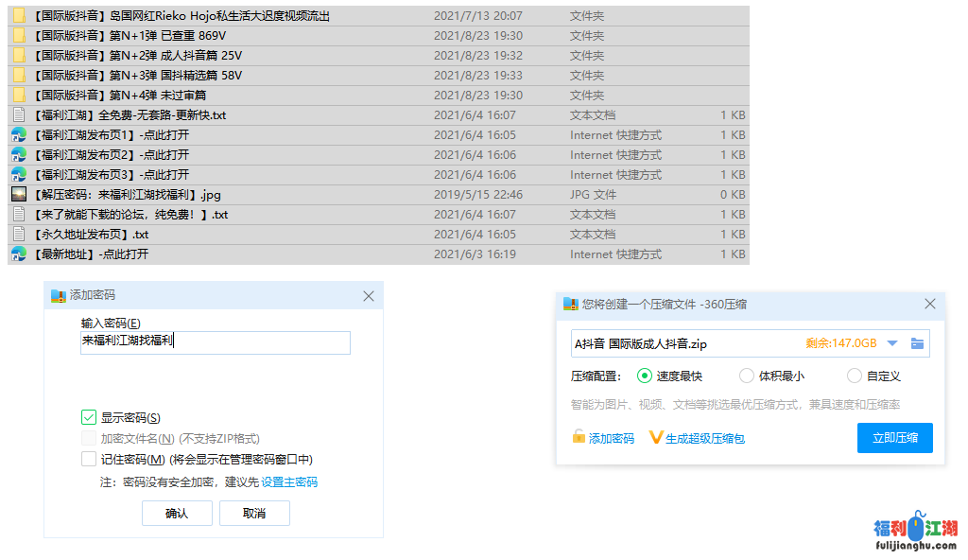Click the 输入密码 text field
The image size is (968, 560).
216,342
